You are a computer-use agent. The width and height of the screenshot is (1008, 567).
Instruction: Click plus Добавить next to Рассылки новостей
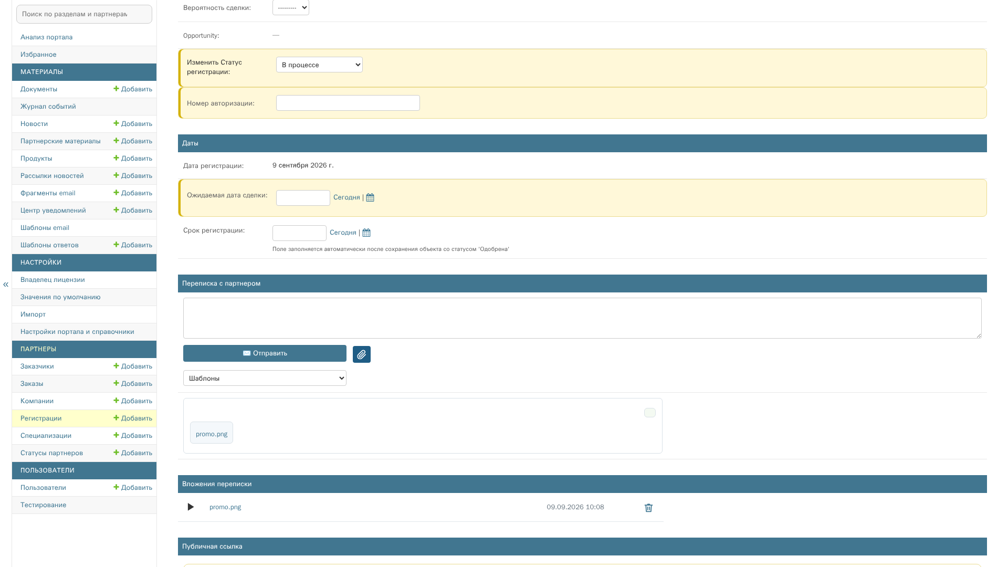[x=133, y=176]
